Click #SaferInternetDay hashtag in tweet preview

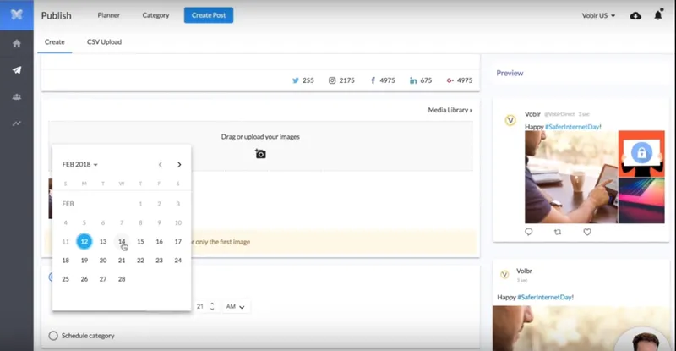click(x=572, y=127)
